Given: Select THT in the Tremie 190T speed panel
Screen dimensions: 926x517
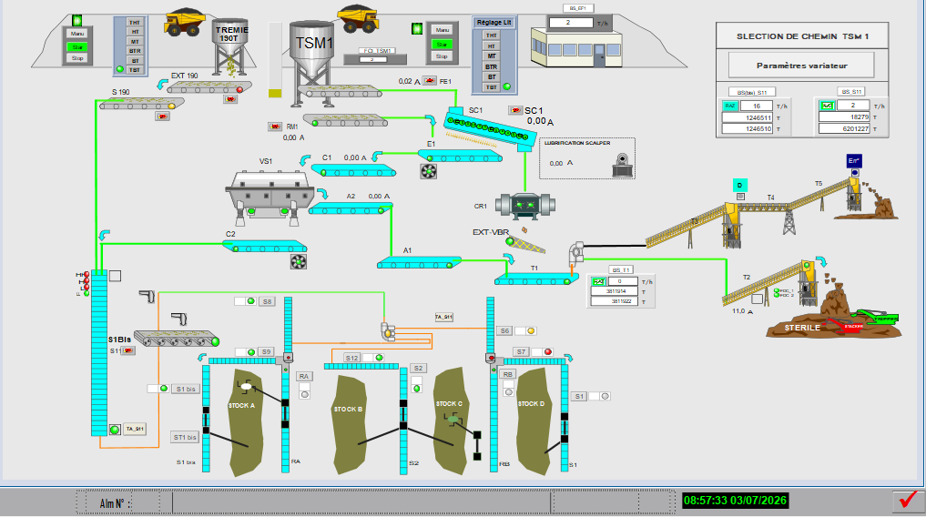Looking at the screenshot, I should (x=136, y=23).
